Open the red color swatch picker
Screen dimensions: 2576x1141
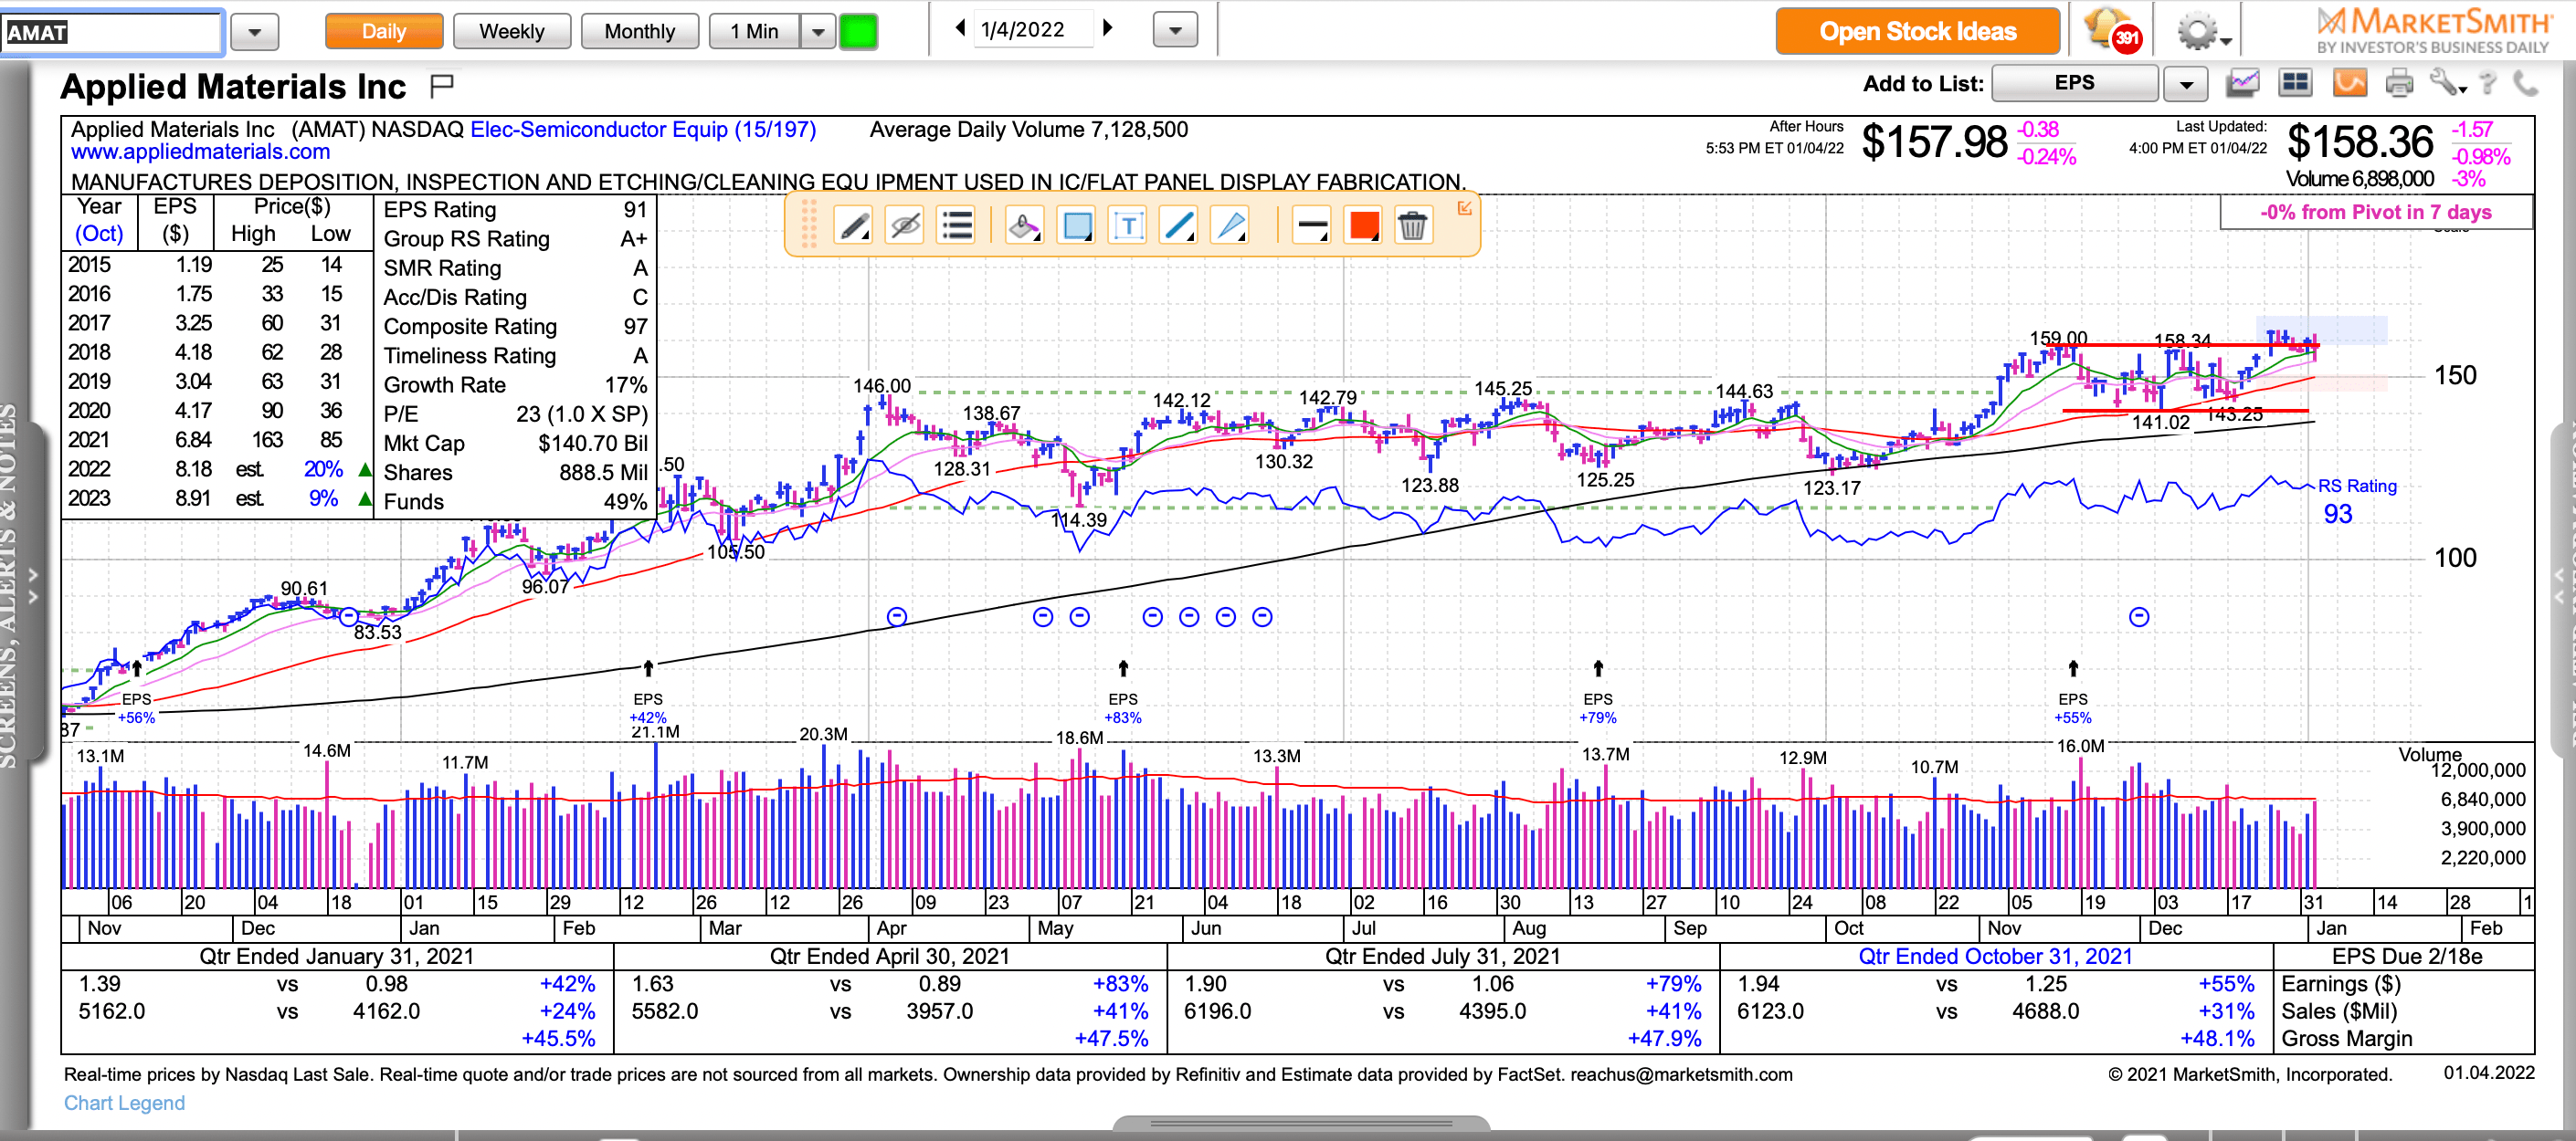1363,225
